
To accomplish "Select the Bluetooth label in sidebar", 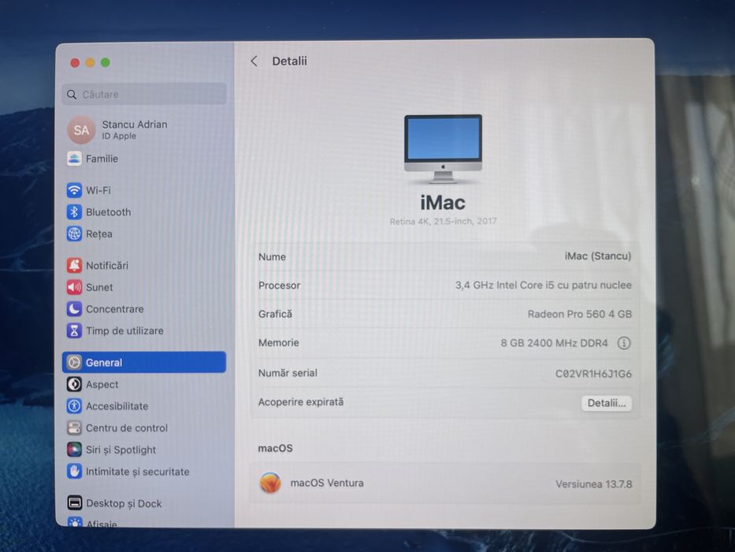I will tap(108, 212).
